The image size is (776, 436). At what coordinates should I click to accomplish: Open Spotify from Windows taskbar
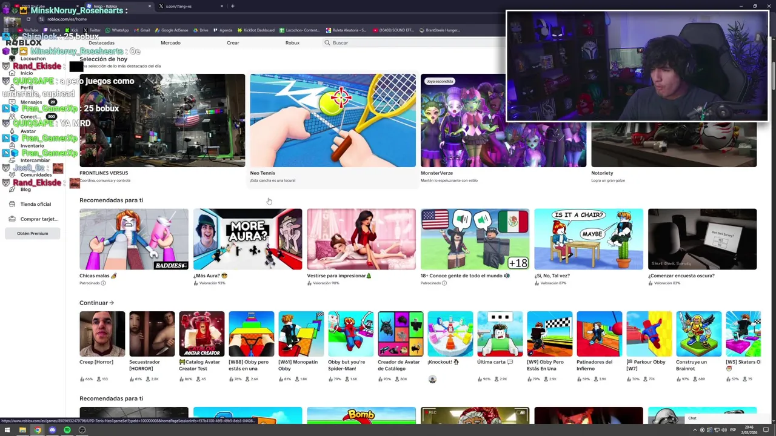pos(67,430)
